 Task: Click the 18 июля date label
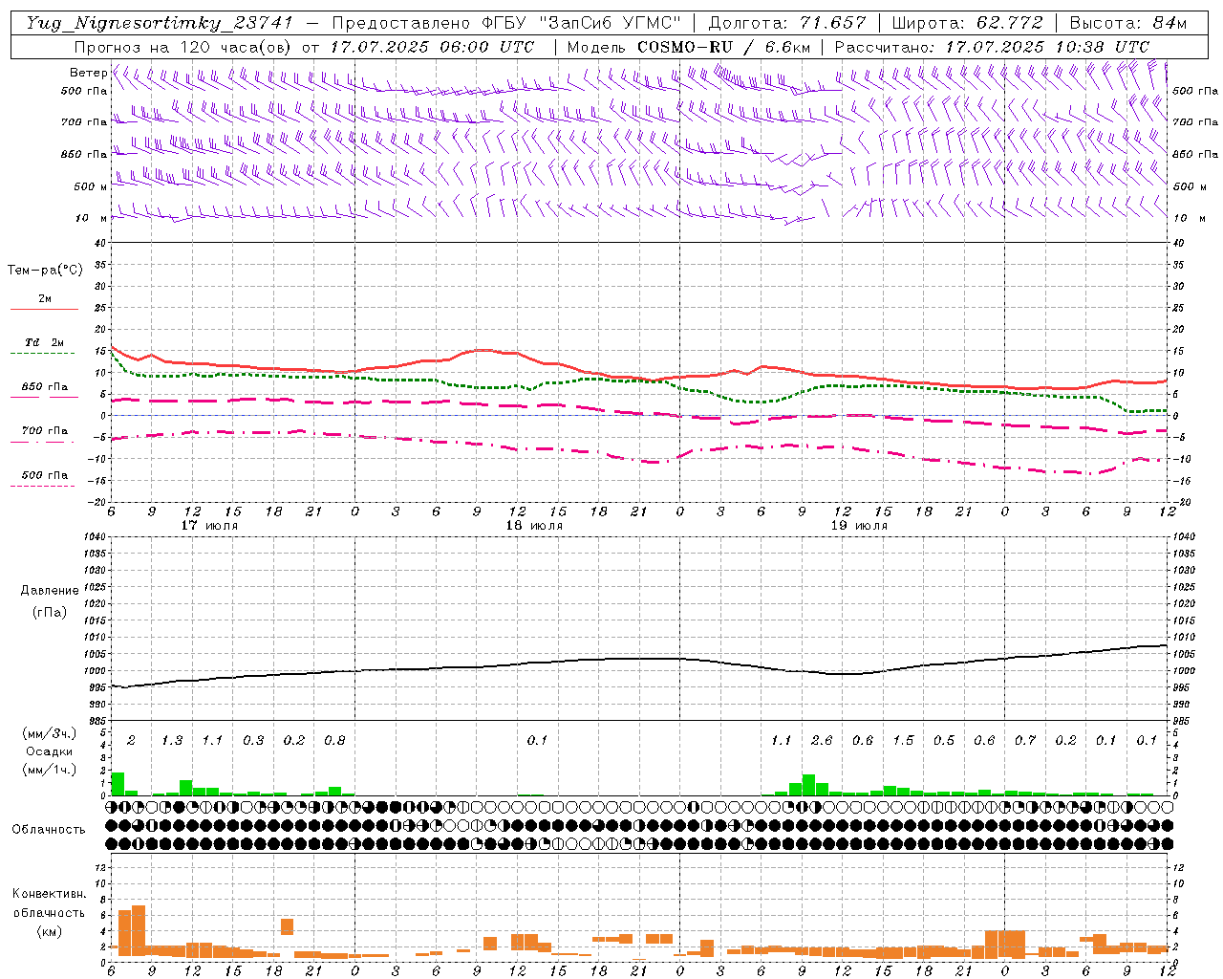tap(534, 526)
